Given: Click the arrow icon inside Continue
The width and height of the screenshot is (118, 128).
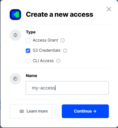Looking at the screenshot, I should [x=95, y=111].
